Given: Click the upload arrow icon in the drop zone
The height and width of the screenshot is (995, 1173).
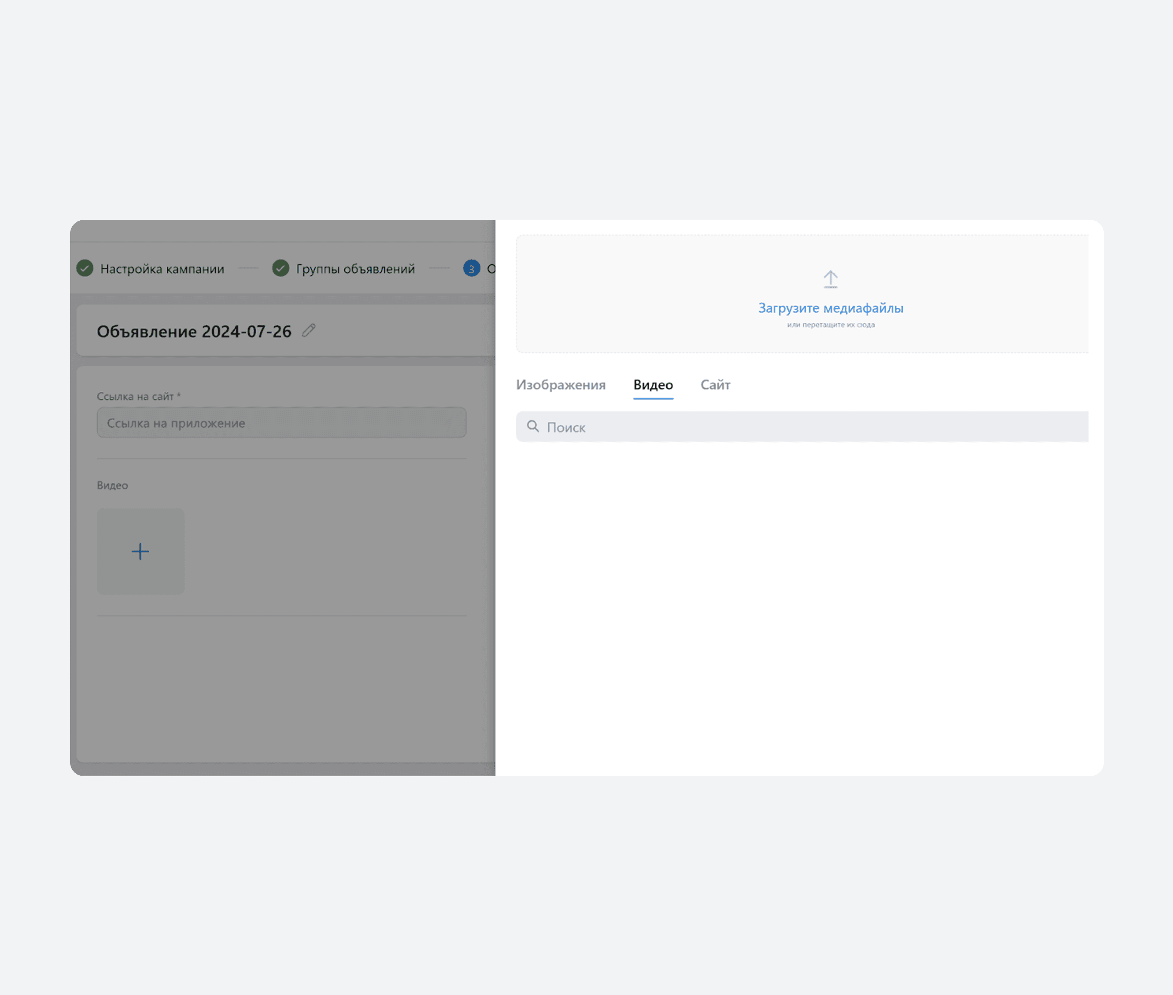Looking at the screenshot, I should click(830, 279).
